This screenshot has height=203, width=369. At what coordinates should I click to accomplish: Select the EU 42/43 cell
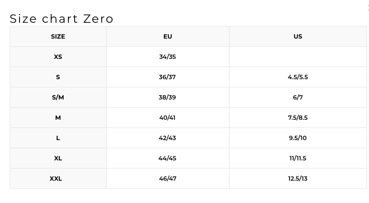tap(167, 138)
